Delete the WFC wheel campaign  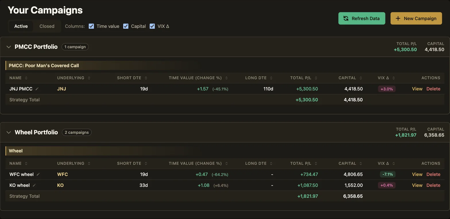click(433, 175)
